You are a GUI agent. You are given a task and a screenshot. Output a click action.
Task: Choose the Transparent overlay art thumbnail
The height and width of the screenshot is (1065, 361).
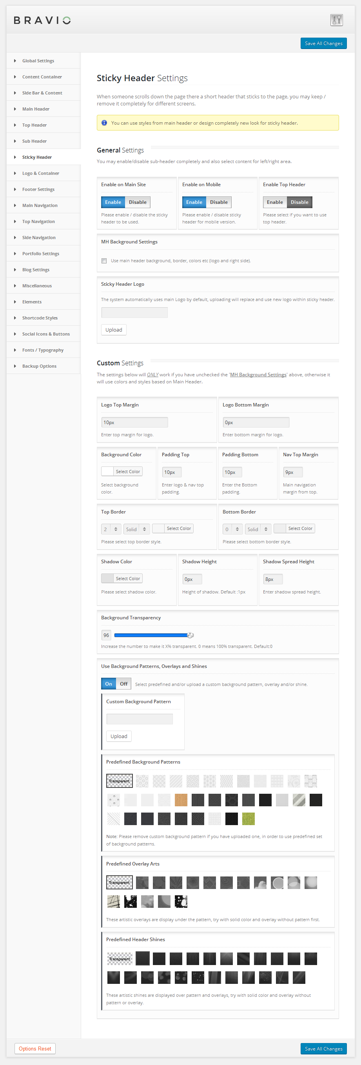pyautogui.click(x=120, y=882)
